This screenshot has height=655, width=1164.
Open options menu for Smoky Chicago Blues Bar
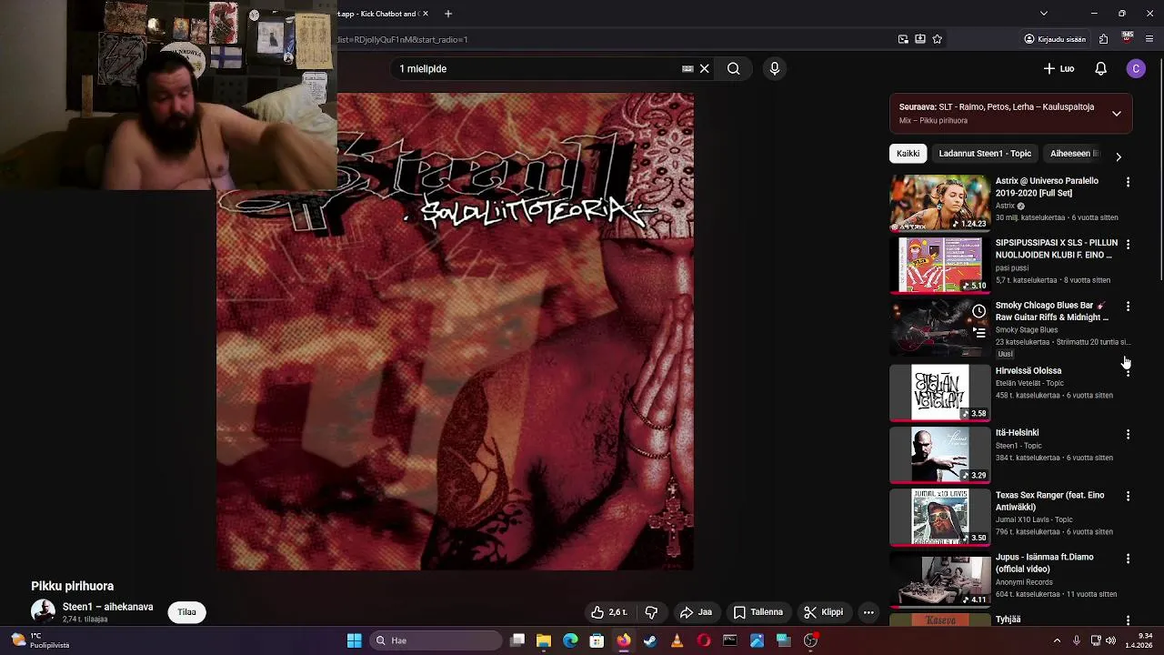click(1128, 307)
